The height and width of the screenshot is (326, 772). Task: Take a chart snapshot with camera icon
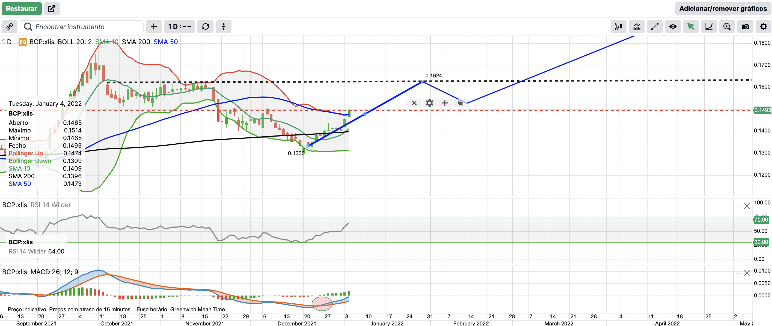tap(745, 27)
